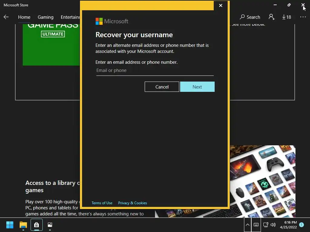Open the See more ellipsis menu
Image resolution: width=310 pixels, height=232 pixels.
(303, 17)
